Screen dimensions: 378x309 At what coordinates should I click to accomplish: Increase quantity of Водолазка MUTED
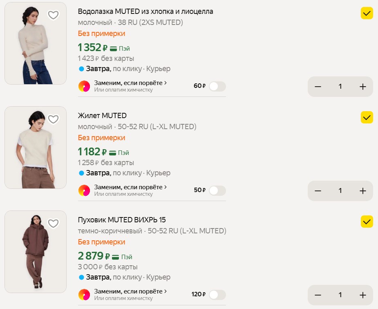pos(362,87)
